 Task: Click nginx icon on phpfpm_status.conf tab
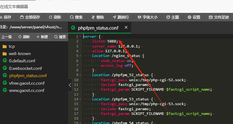(73, 28)
